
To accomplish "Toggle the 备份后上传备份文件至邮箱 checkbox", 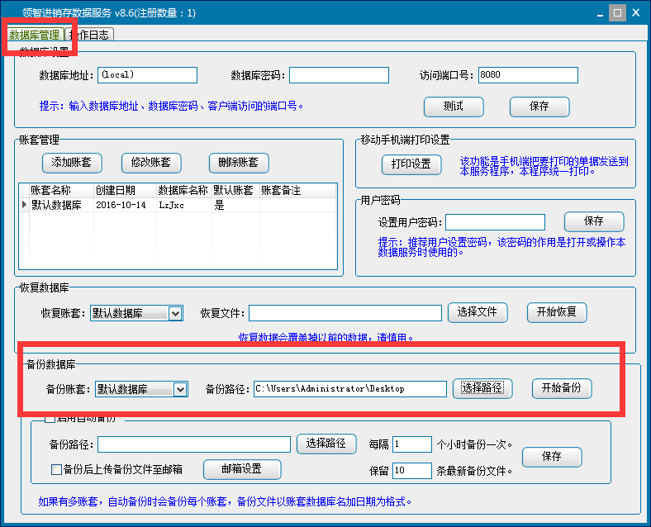I will coord(56,469).
